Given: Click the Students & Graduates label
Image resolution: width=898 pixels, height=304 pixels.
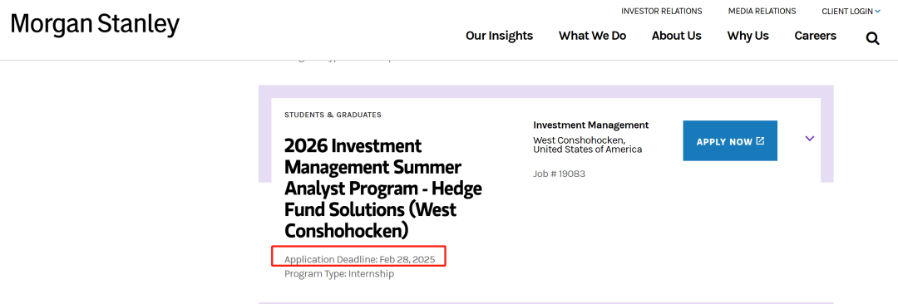Looking at the screenshot, I should coord(333,115).
